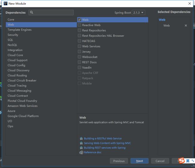Click the Next button

(139, 161)
